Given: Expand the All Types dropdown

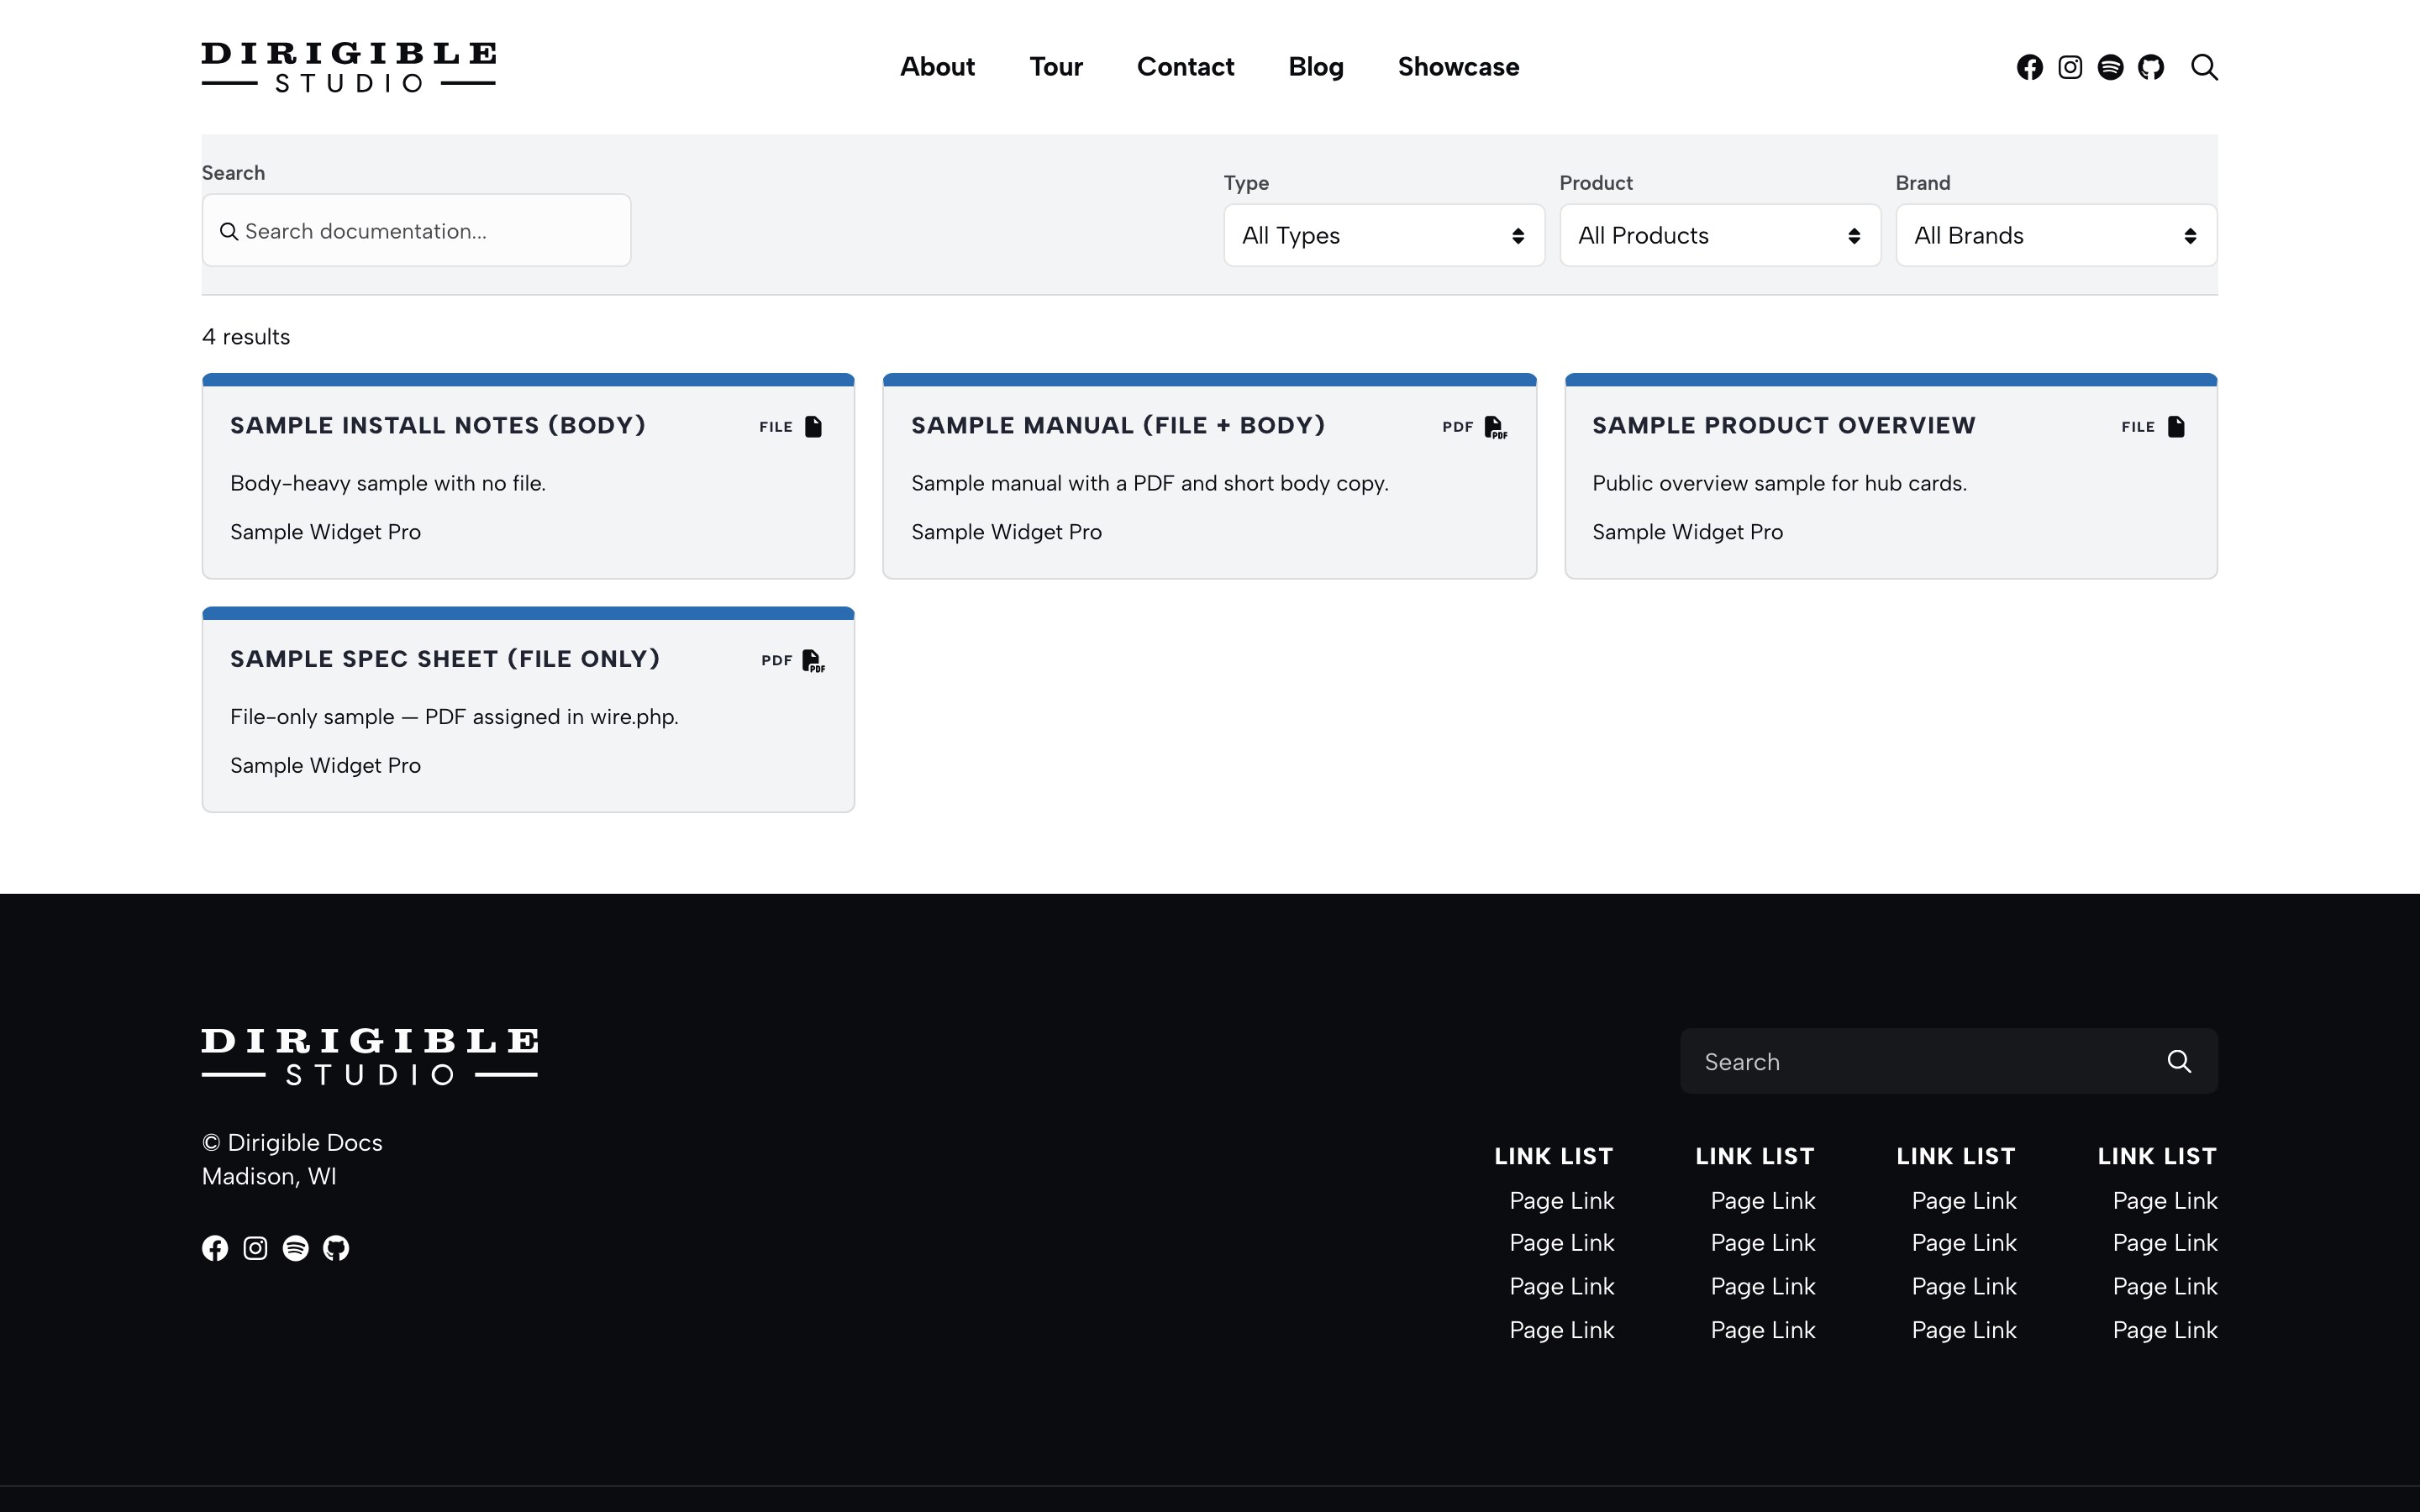Looking at the screenshot, I should tap(1384, 236).
